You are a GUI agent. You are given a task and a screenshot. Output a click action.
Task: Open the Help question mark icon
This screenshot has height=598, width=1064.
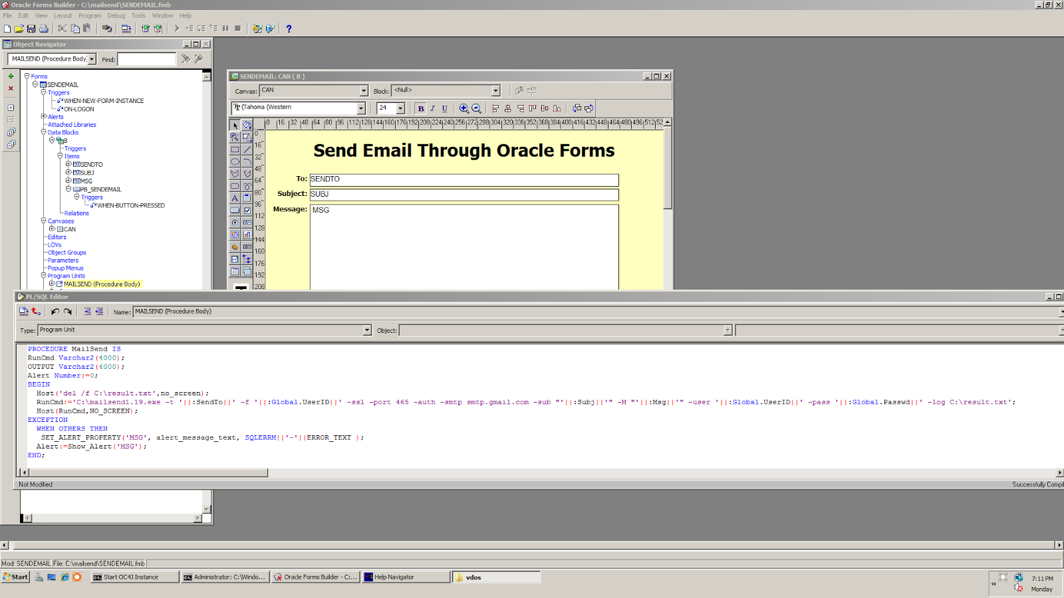(288, 28)
